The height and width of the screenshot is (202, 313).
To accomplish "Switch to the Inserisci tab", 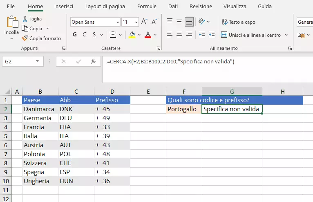I will click(x=64, y=7).
